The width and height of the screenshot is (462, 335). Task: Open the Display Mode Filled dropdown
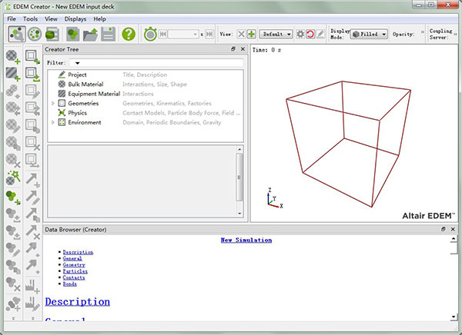(x=369, y=34)
